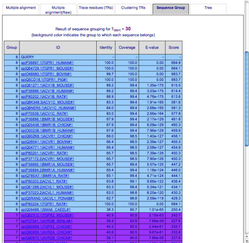The width and height of the screenshot is (249, 243).
Task: Open the TGFR1_HUMAN sequence link
Action: pyautogui.click(x=47, y=62)
